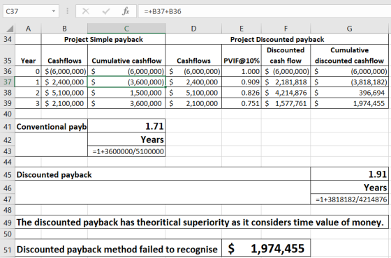The height and width of the screenshot is (258, 391).
Task: Click the 'Discounted cash flow' header cell
Action: point(286,55)
